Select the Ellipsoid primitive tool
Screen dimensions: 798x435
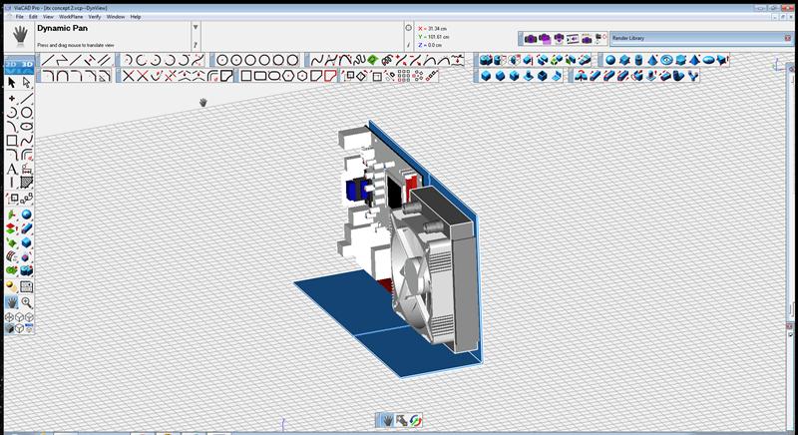tap(709, 60)
